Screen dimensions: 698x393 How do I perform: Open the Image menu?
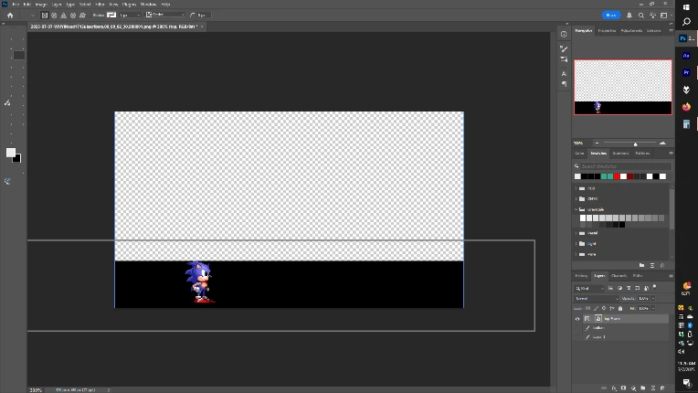click(41, 4)
